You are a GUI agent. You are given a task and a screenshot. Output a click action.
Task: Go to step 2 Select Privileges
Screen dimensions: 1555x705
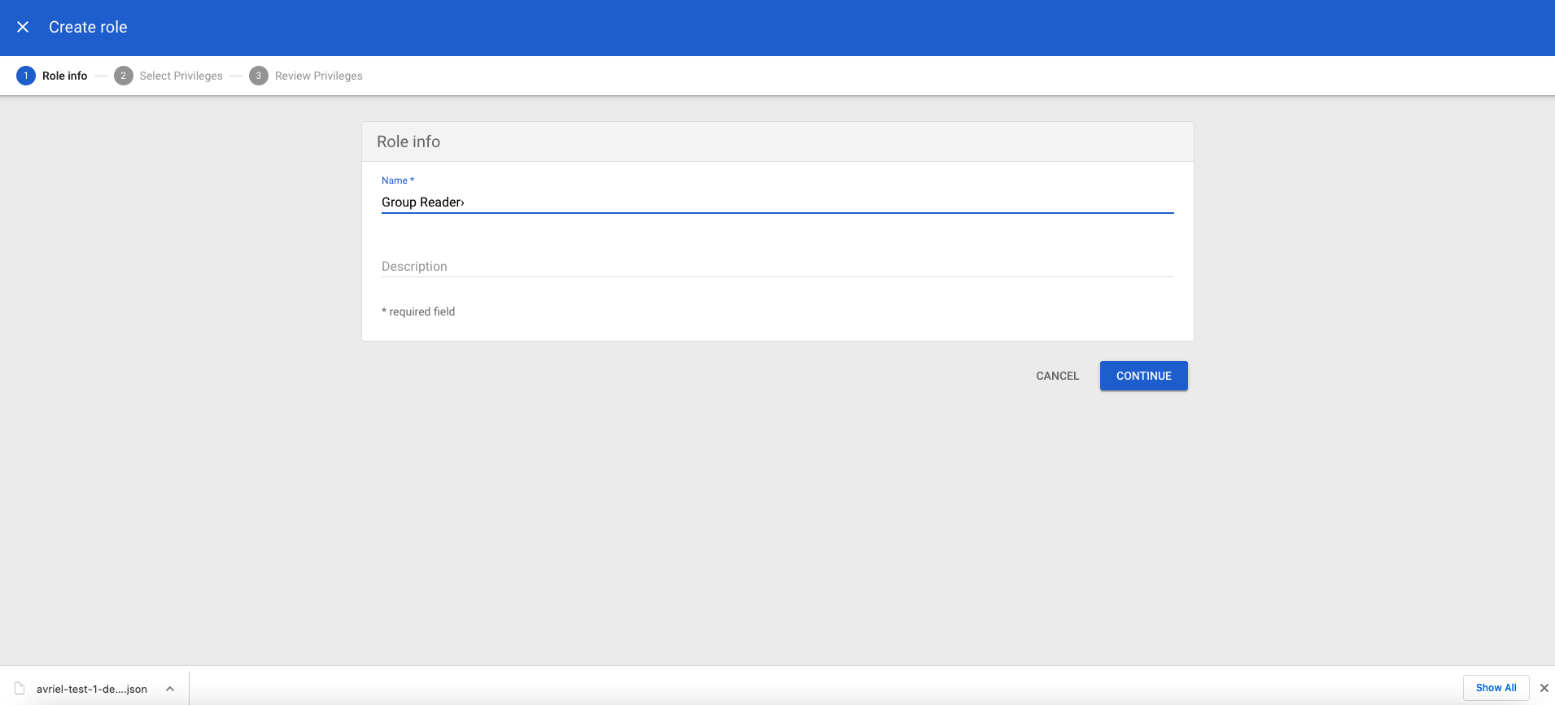168,76
